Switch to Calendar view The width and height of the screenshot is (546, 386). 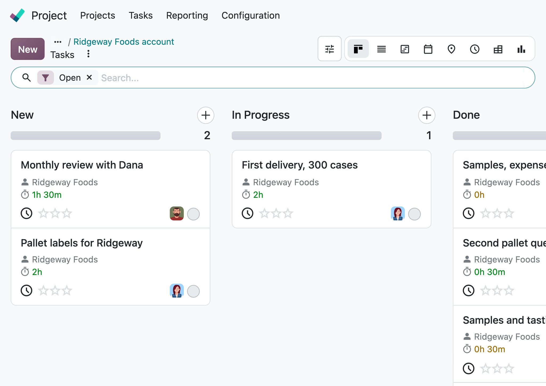[x=428, y=49]
